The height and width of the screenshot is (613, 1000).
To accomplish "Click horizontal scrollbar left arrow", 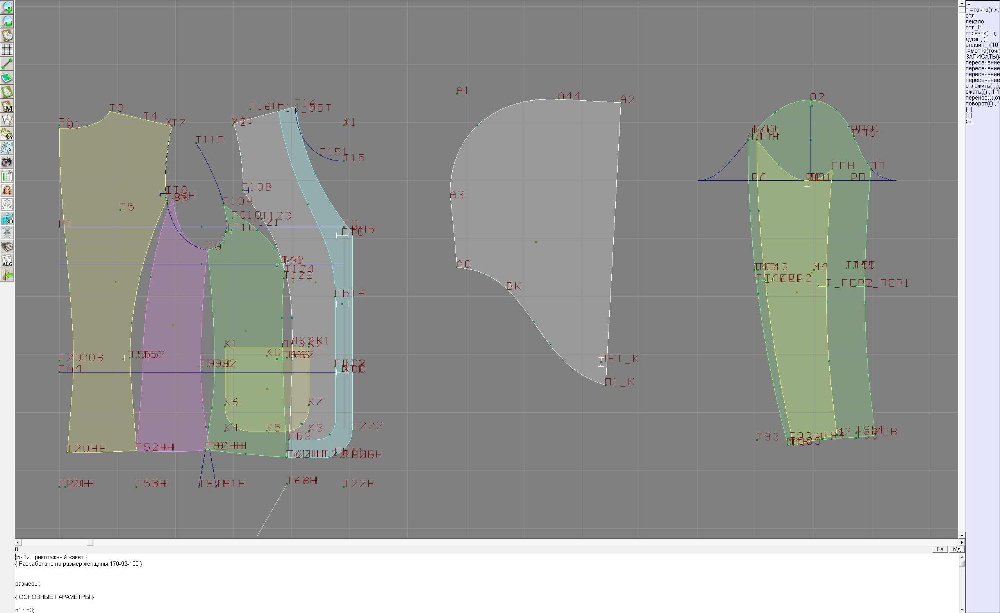I will point(18,542).
